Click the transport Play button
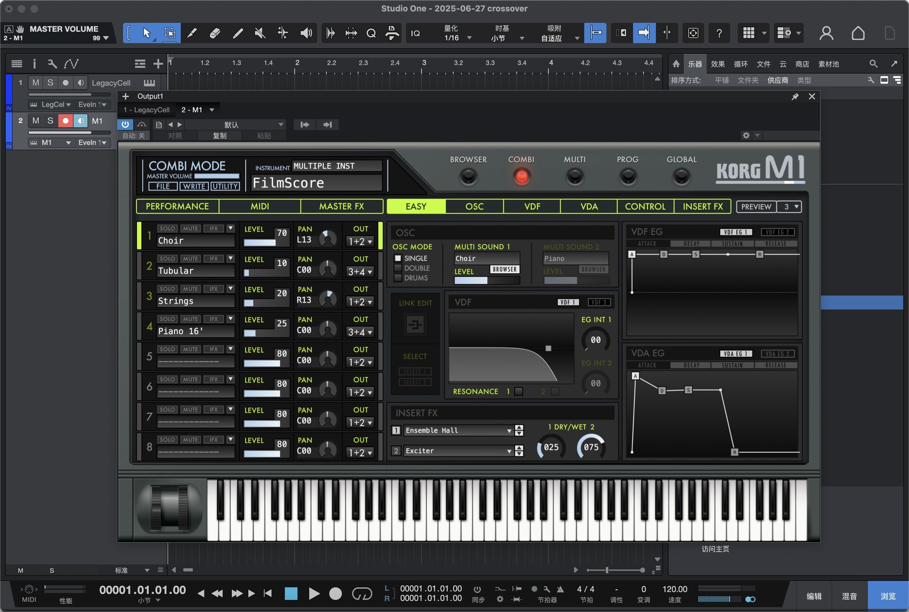Viewport: 909px width, 612px height. click(x=313, y=594)
